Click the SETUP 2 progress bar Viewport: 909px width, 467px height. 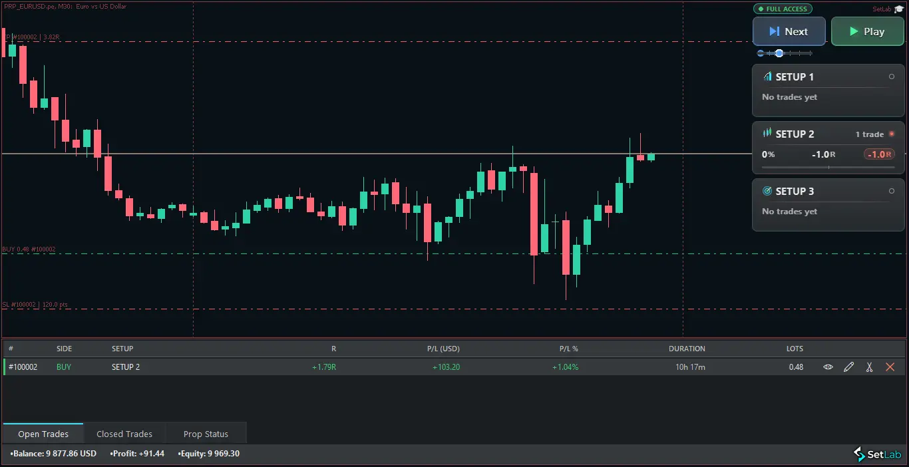[828, 167]
